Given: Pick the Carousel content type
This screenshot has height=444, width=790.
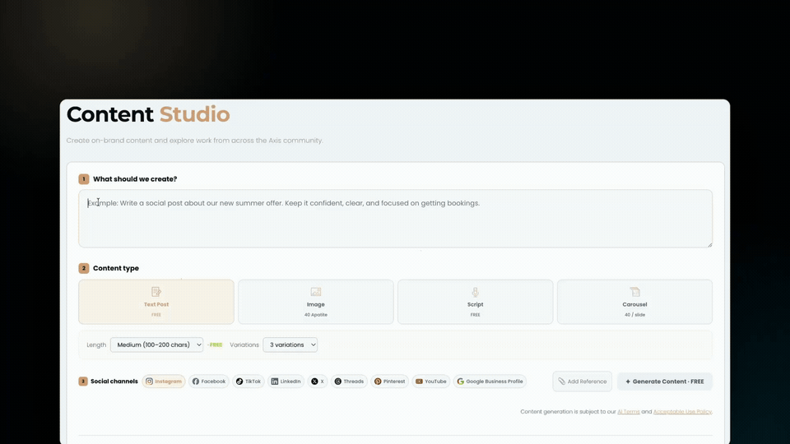Looking at the screenshot, I should tap(634, 302).
